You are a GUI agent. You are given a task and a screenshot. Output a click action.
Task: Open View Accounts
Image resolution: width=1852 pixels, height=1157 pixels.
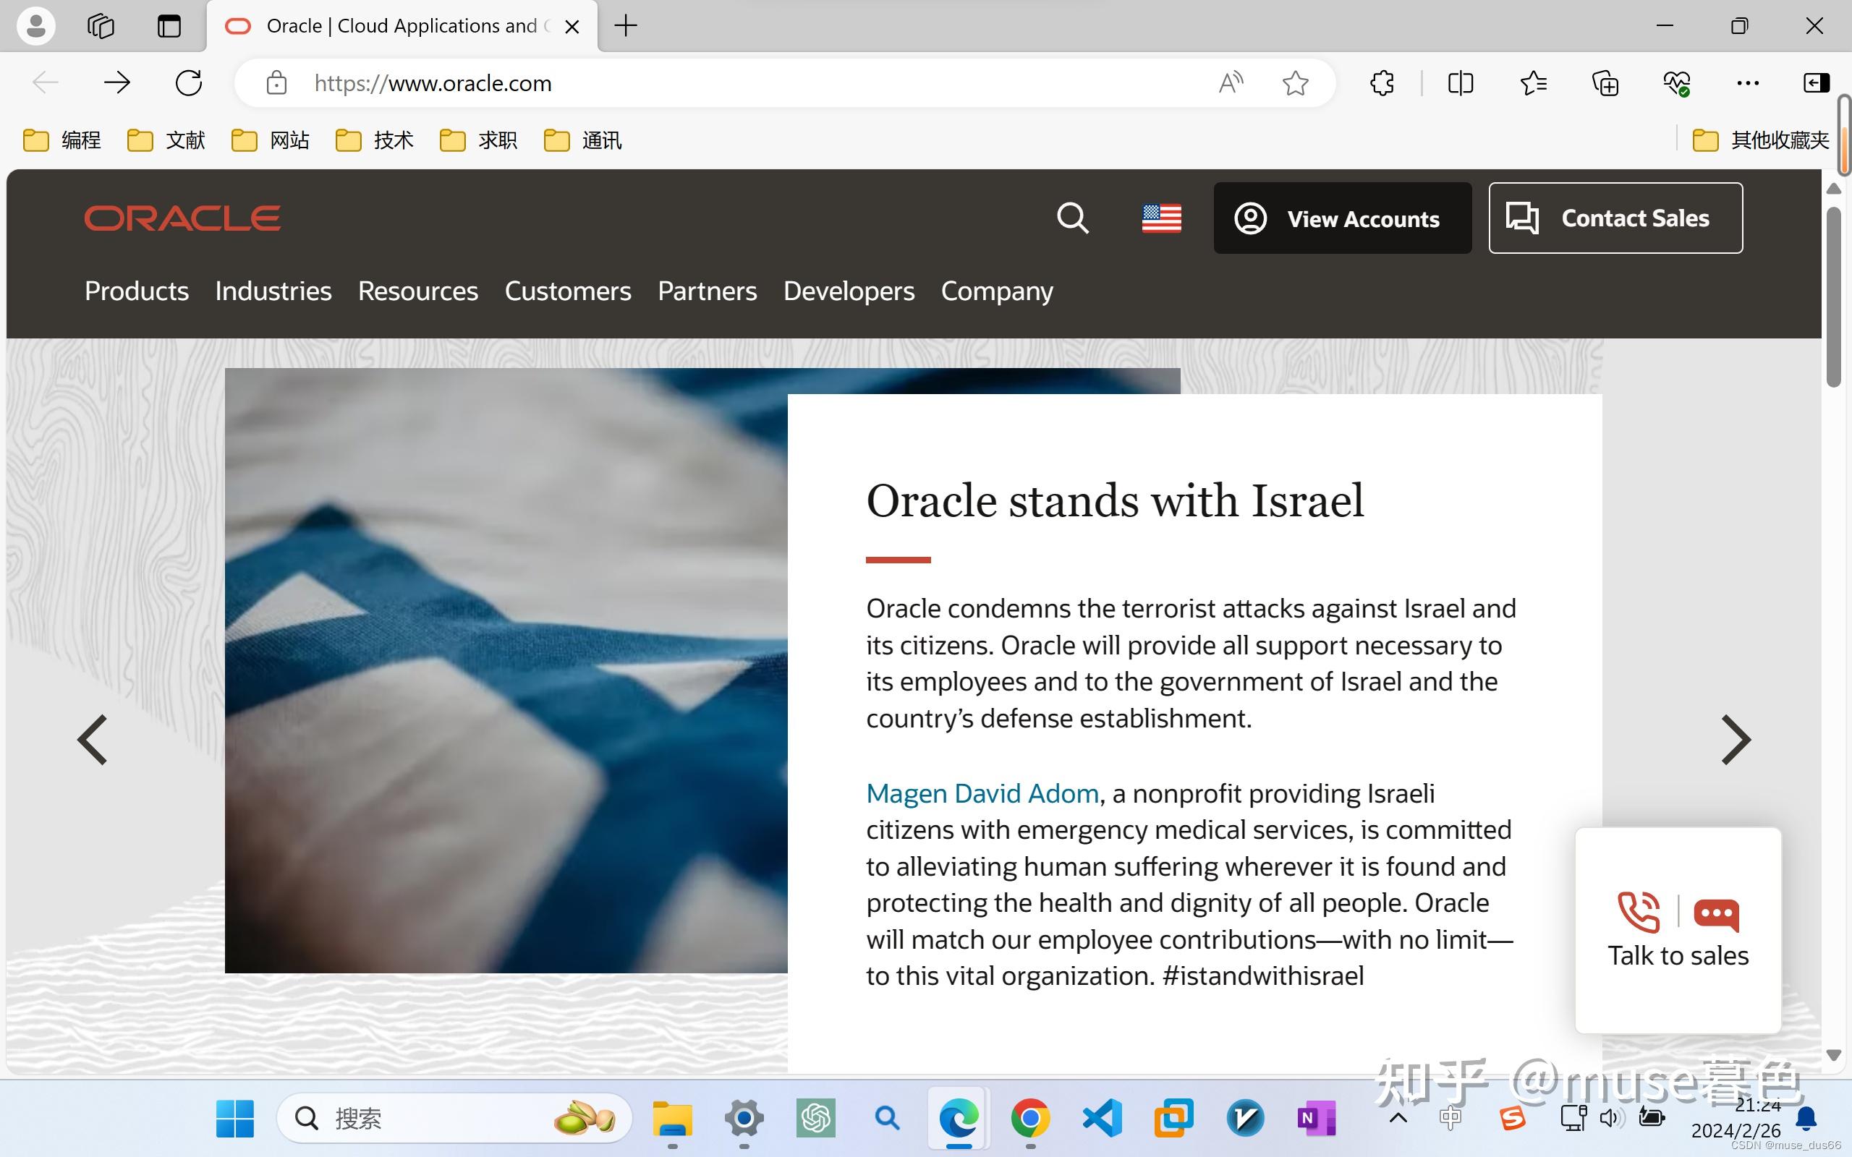click(1342, 218)
